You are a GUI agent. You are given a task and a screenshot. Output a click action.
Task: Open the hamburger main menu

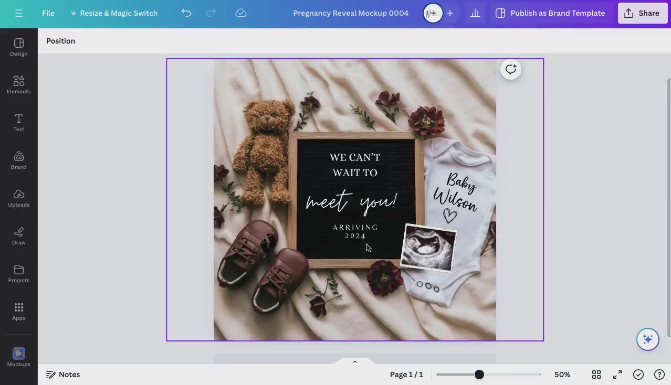[x=19, y=13]
